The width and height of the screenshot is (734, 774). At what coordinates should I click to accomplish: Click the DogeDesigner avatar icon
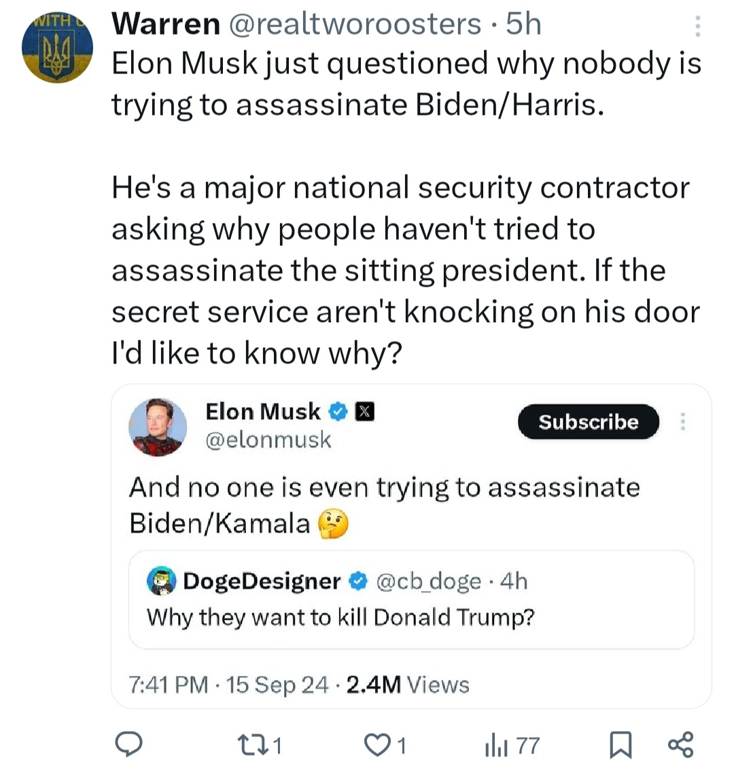162,582
